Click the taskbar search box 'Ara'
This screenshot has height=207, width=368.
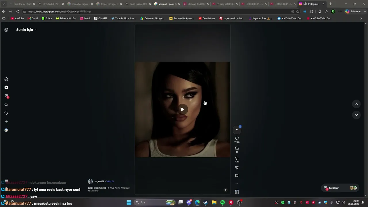155,202
